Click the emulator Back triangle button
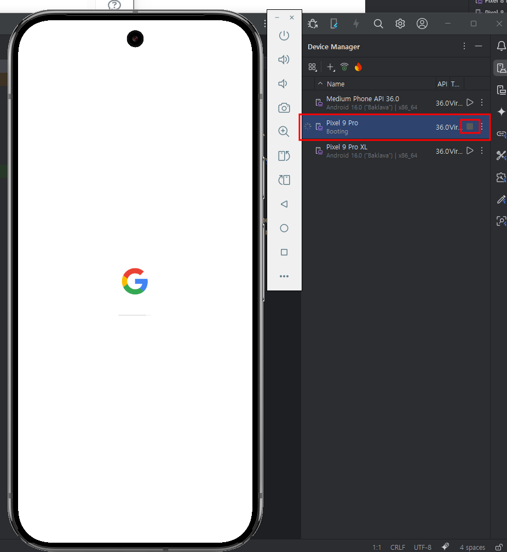Image resolution: width=507 pixels, height=552 pixels. pyautogui.click(x=284, y=204)
